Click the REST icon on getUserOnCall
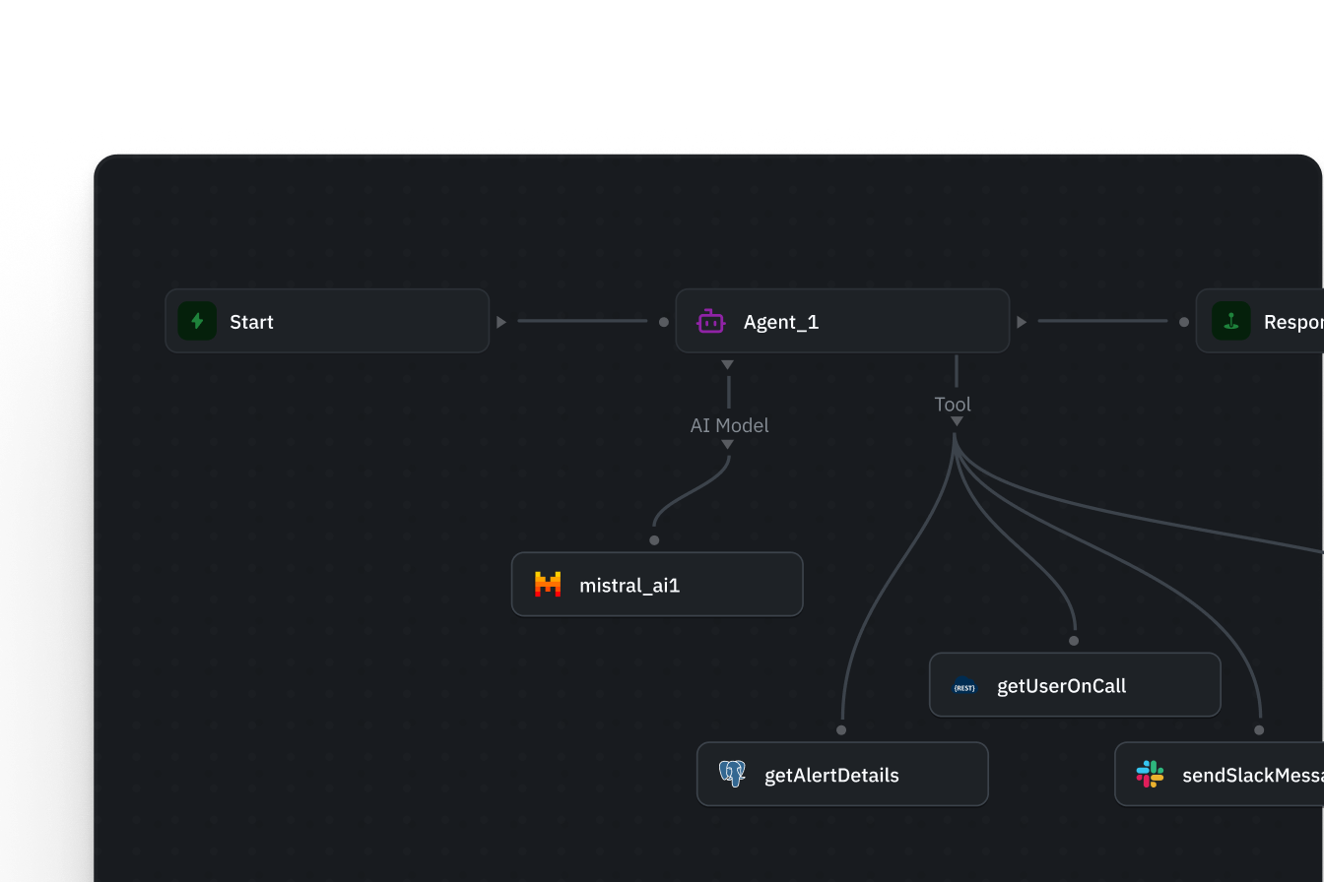 coord(964,686)
